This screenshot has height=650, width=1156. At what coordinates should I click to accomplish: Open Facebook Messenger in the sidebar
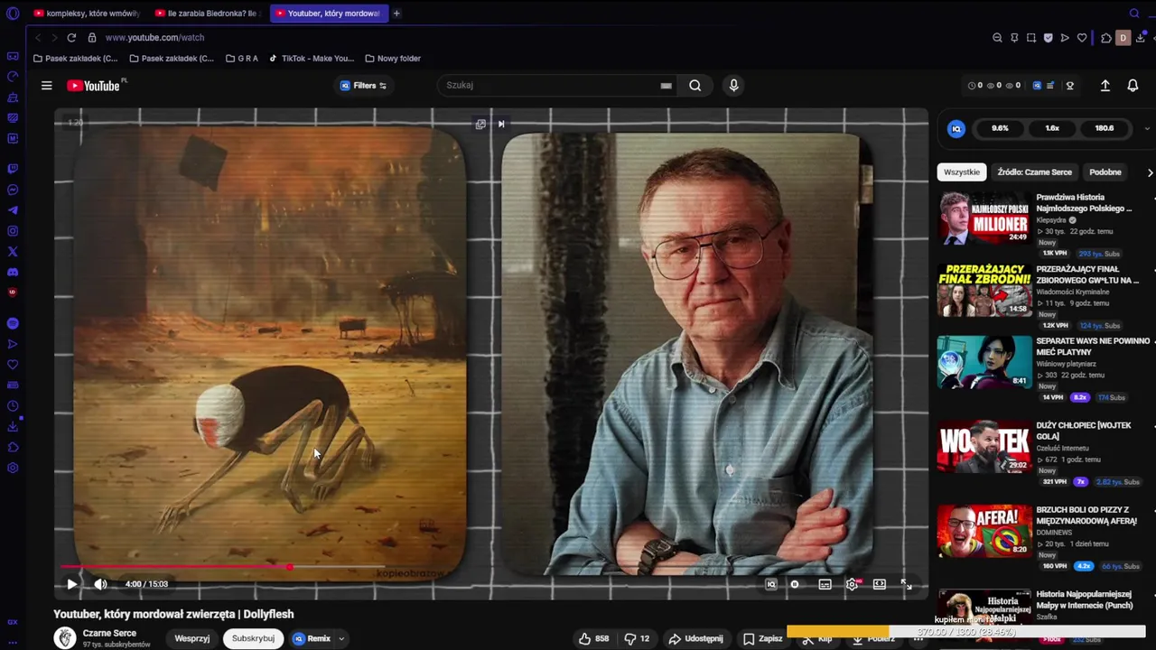coord(13,190)
